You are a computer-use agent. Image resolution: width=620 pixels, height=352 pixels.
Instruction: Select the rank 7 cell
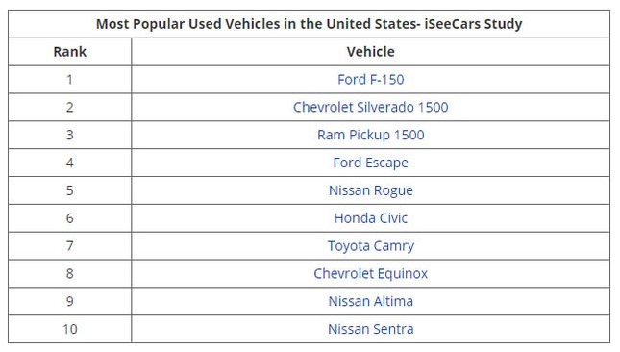point(69,245)
